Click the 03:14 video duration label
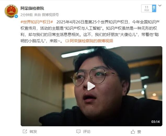This screenshot has width=166, height=136. 156,122
